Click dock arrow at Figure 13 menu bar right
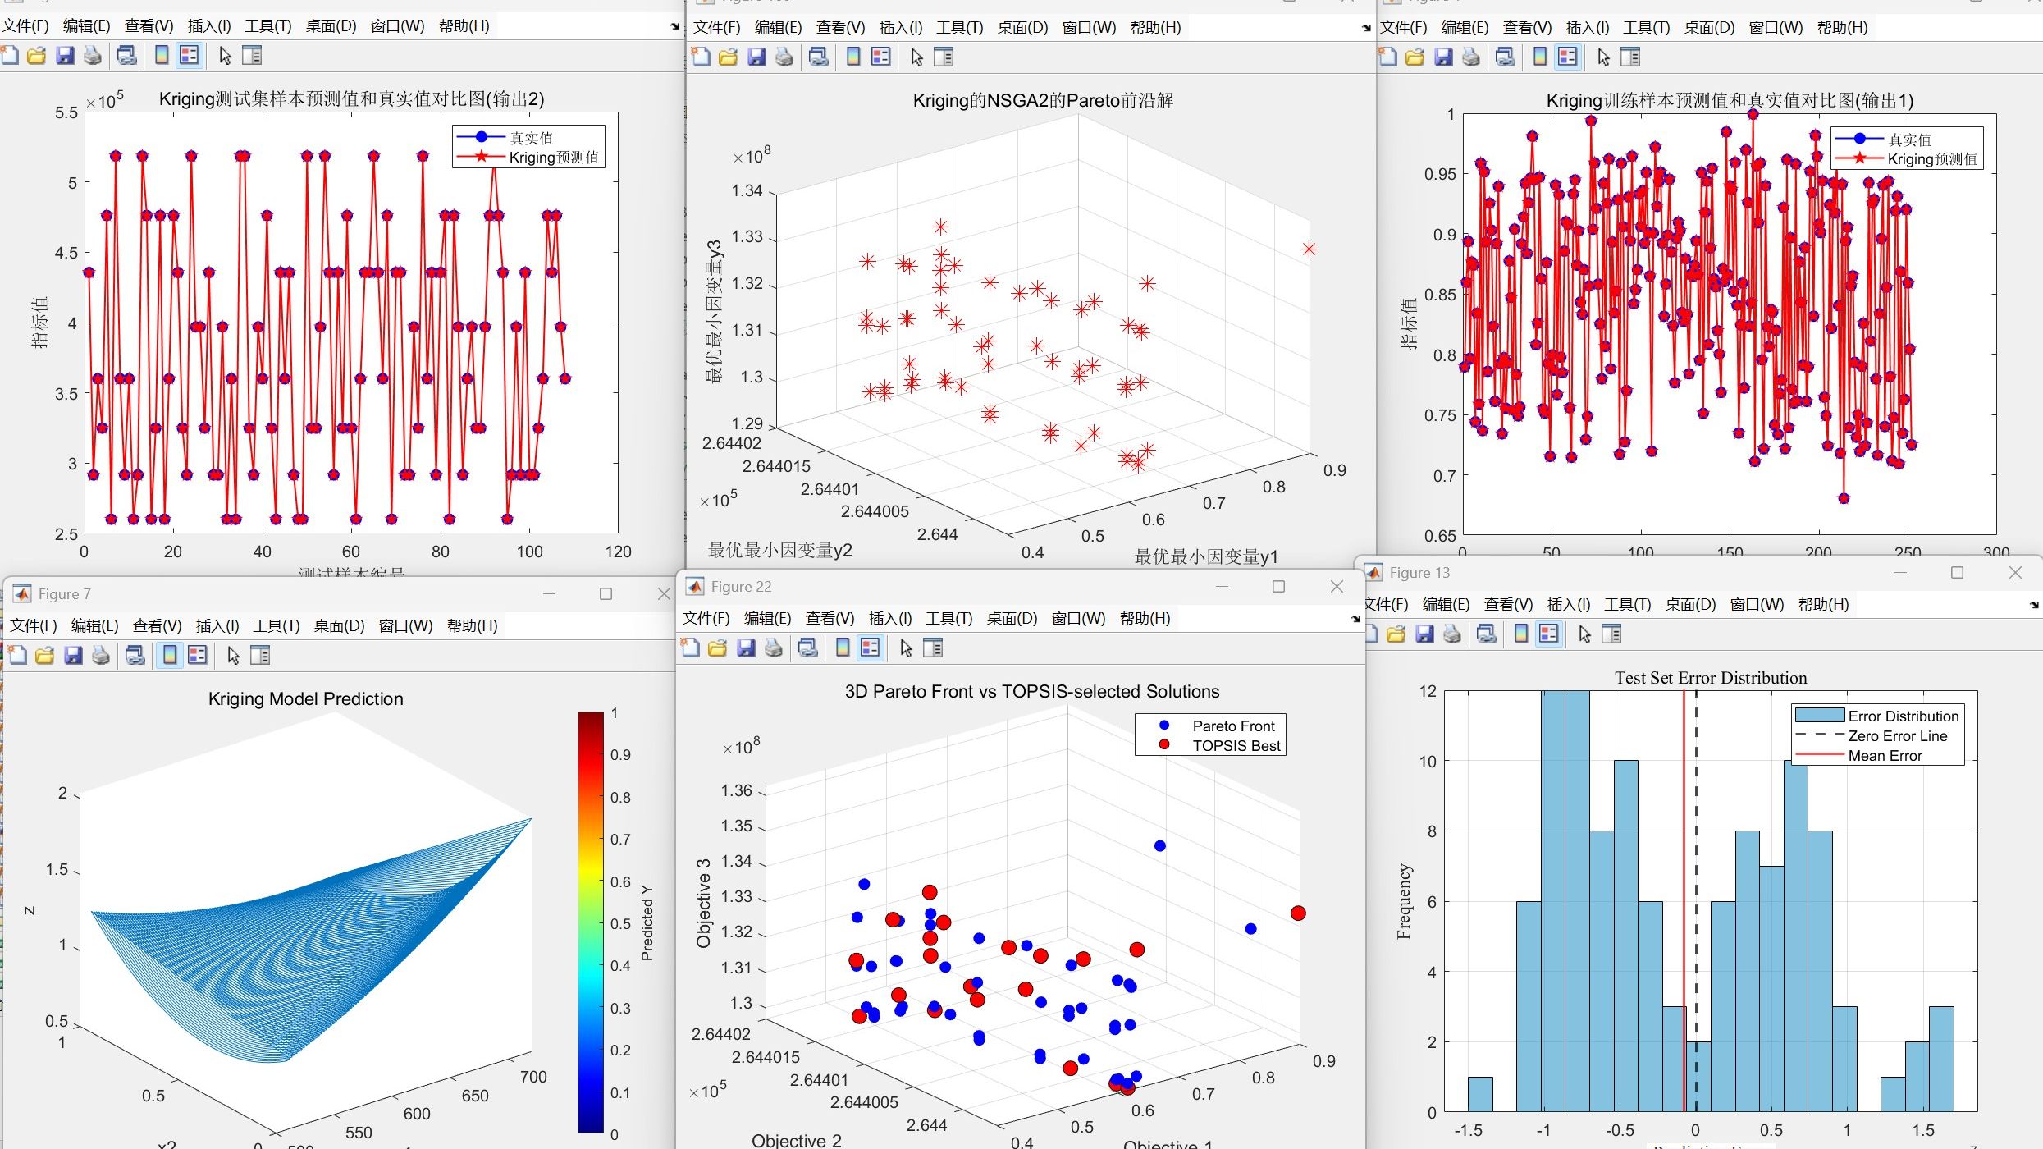Image resolution: width=2043 pixels, height=1149 pixels. click(x=2034, y=605)
